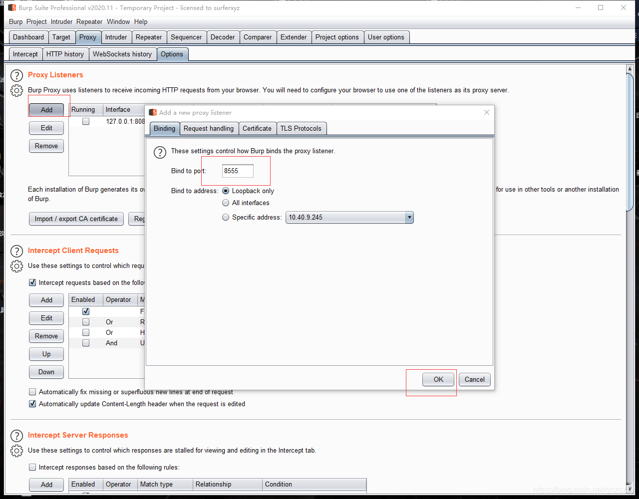This screenshot has height=499, width=639.
Task: Select TLS Protocols tab in dialog
Action: click(x=301, y=128)
